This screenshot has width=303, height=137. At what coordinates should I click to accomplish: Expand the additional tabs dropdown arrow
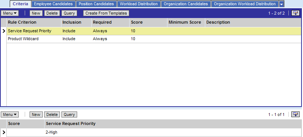[x=282, y=4]
